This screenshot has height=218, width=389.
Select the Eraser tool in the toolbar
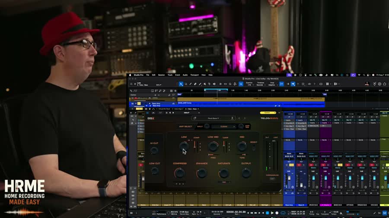195,84
